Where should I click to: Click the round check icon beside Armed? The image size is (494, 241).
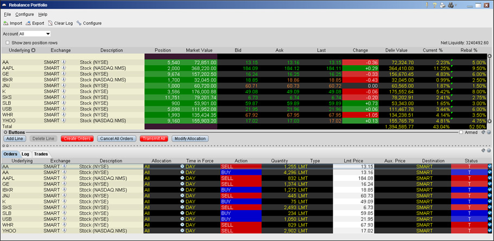(x=489, y=132)
